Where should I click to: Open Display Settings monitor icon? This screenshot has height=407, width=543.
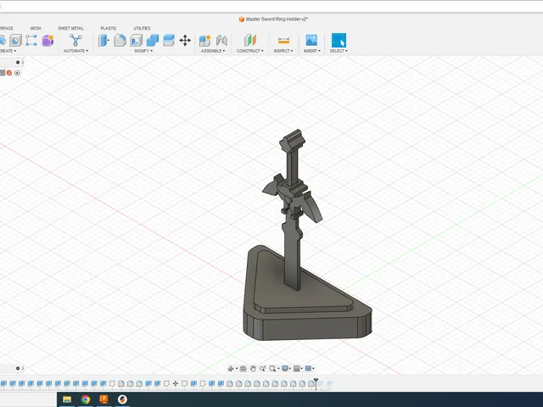(285, 369)
